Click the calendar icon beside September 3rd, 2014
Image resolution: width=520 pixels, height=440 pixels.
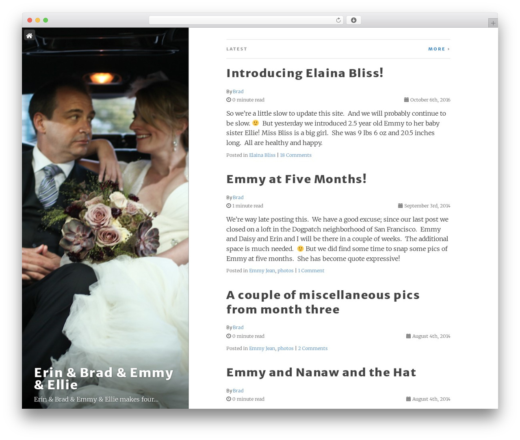pyautogui.click(x=400, y=206)
